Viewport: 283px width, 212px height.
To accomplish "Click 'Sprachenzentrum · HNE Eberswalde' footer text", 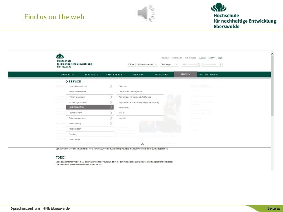I will click(x=40, y=208).
